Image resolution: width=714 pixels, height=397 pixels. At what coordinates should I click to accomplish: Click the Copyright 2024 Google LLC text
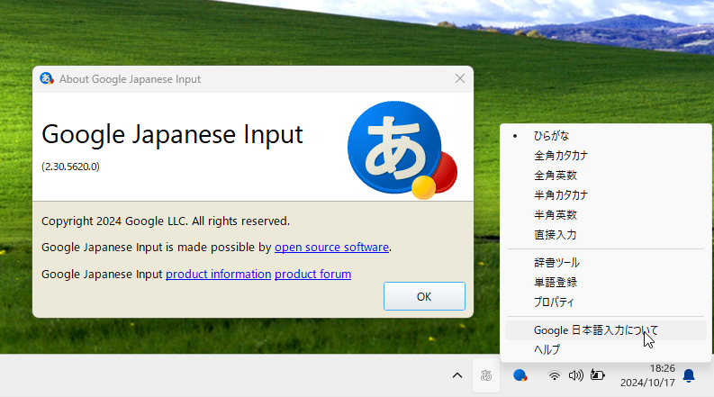pos(166,221)
